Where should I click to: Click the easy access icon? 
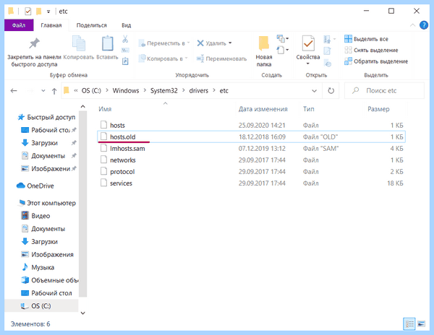tap(281, 50)
